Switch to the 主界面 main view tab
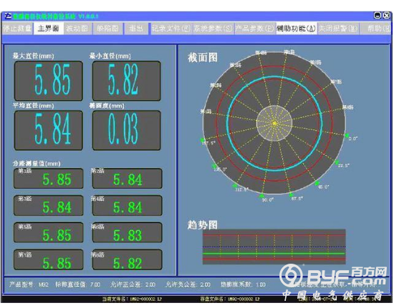 click(48, 29)
